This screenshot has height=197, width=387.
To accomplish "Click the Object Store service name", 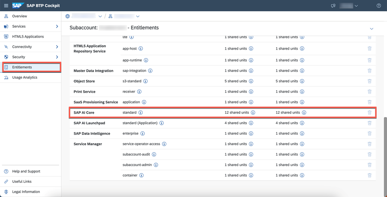I will (x=84, y=81).
